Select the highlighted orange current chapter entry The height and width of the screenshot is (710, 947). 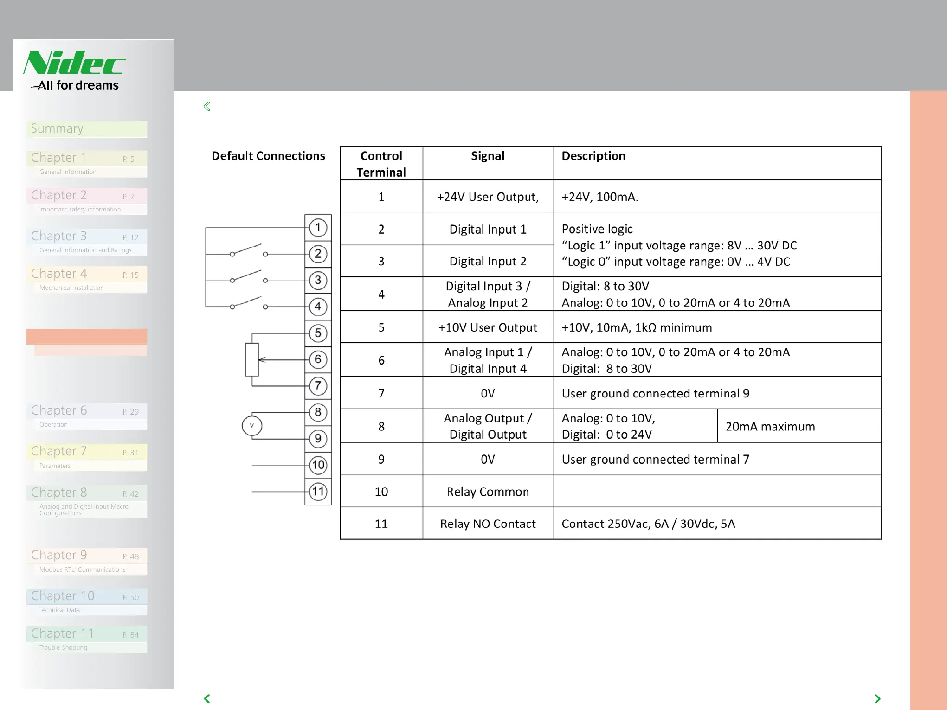87,342
